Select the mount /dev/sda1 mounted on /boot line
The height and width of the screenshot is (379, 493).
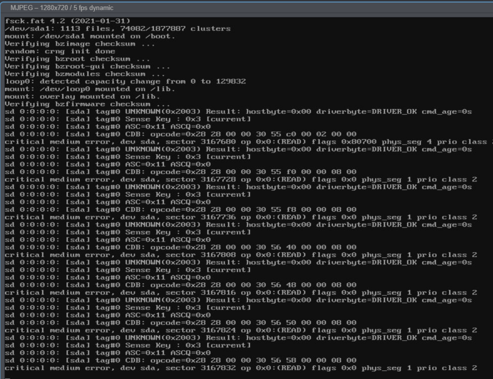[x=90, y=36]
